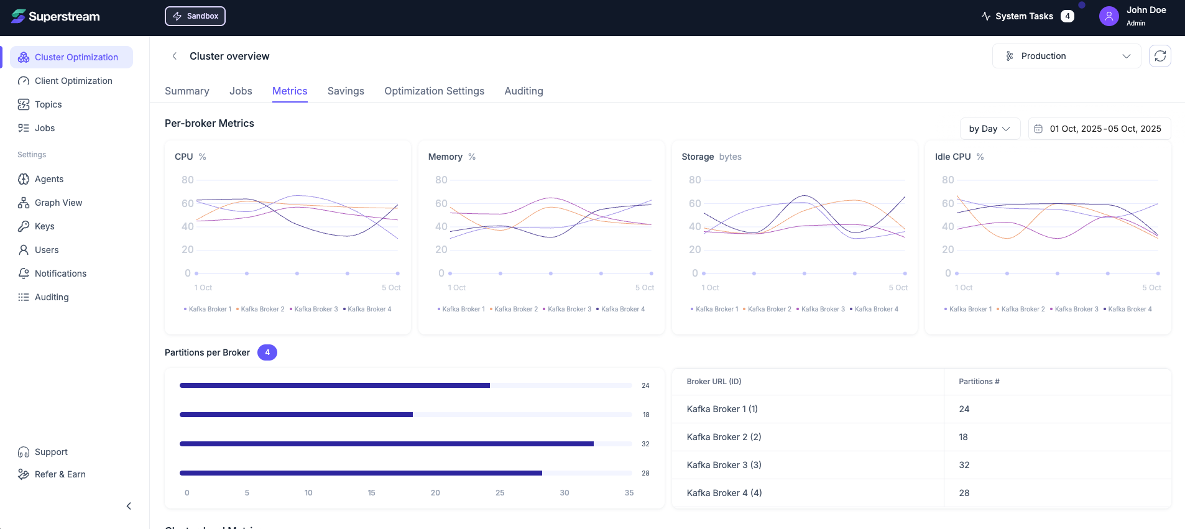This screenshot has width=1185, height=529.
Task: Click the Support headset icon
Action: [24, 452]
